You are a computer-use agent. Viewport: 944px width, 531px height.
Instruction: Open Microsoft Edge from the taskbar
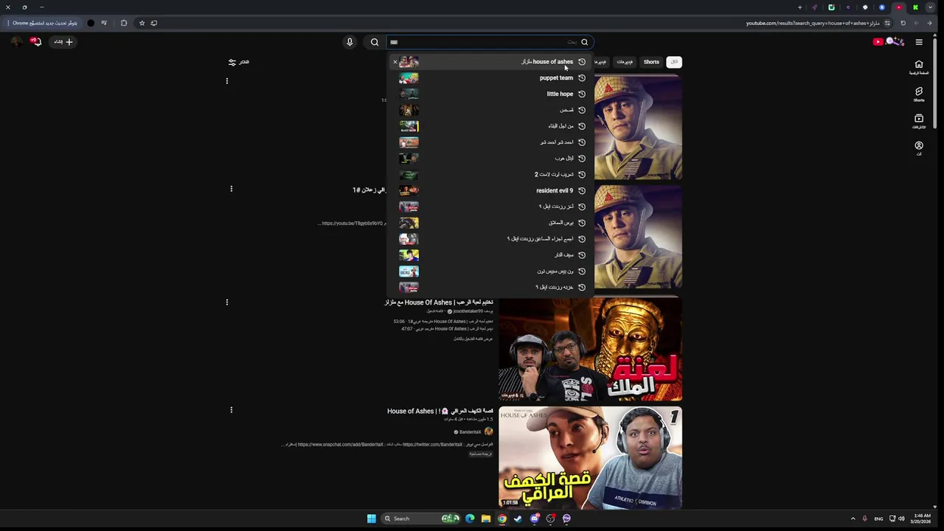point(470,518)
